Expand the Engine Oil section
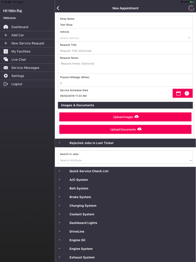 click(125, 240)
